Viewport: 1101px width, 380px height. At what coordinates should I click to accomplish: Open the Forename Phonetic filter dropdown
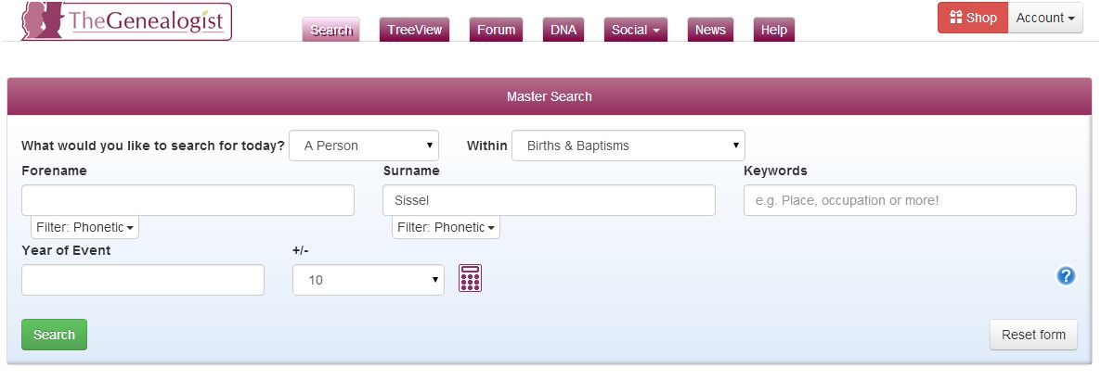click(85, 227)
